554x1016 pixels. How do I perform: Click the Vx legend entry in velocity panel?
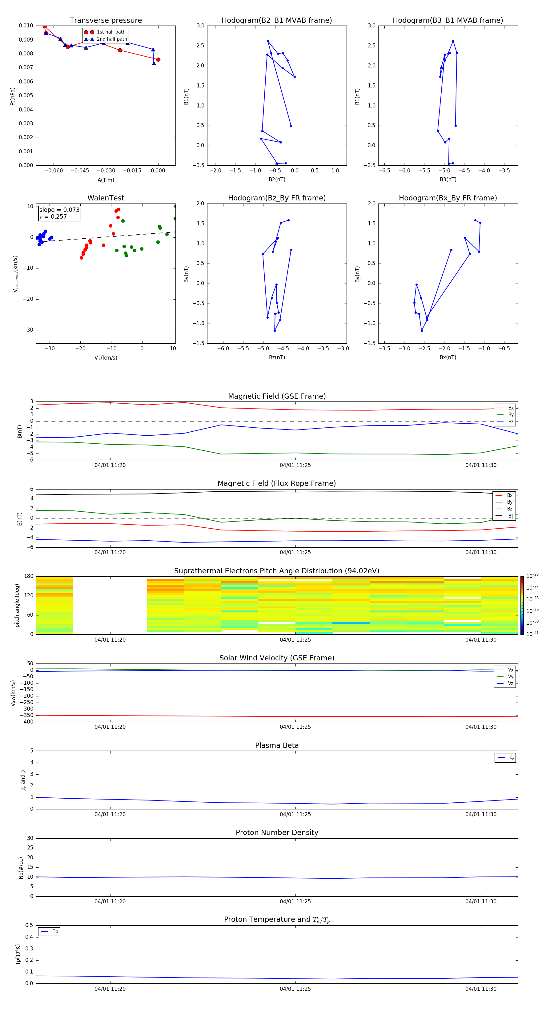click(505, 670)
